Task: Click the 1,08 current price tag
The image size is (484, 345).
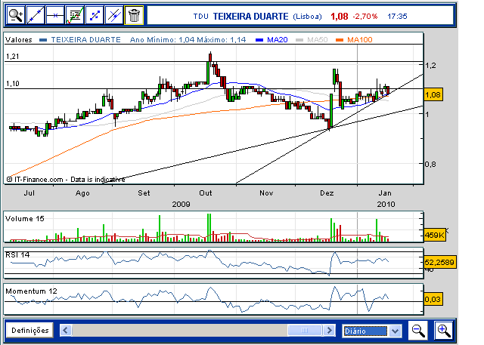Action: (433, 95)
